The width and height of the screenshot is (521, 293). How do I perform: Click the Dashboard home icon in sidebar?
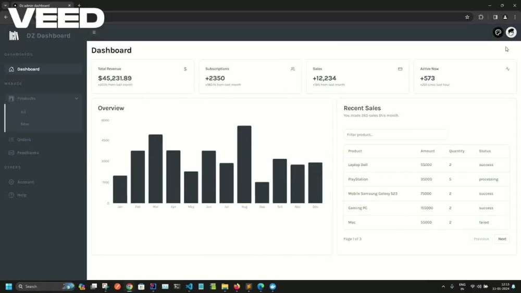click(x=11, y=69)
